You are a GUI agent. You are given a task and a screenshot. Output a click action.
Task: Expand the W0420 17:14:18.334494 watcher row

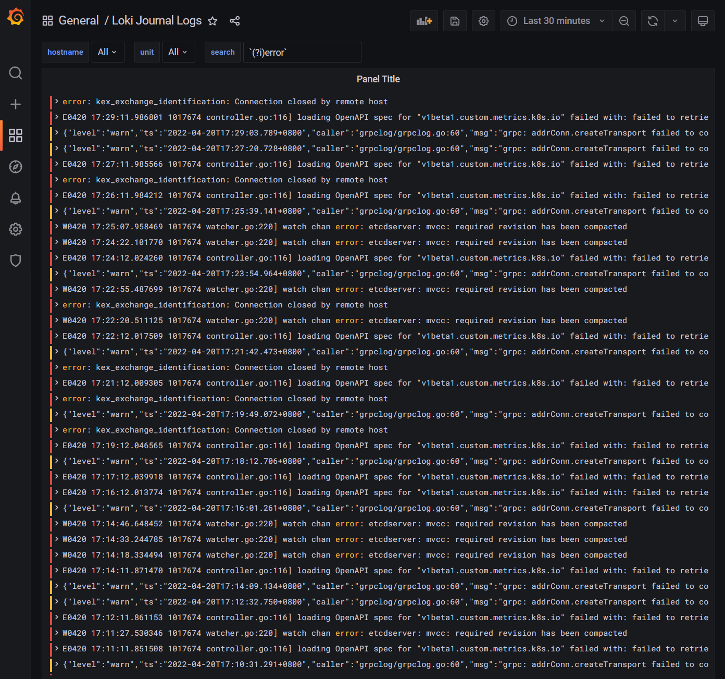tap(57, 554)
